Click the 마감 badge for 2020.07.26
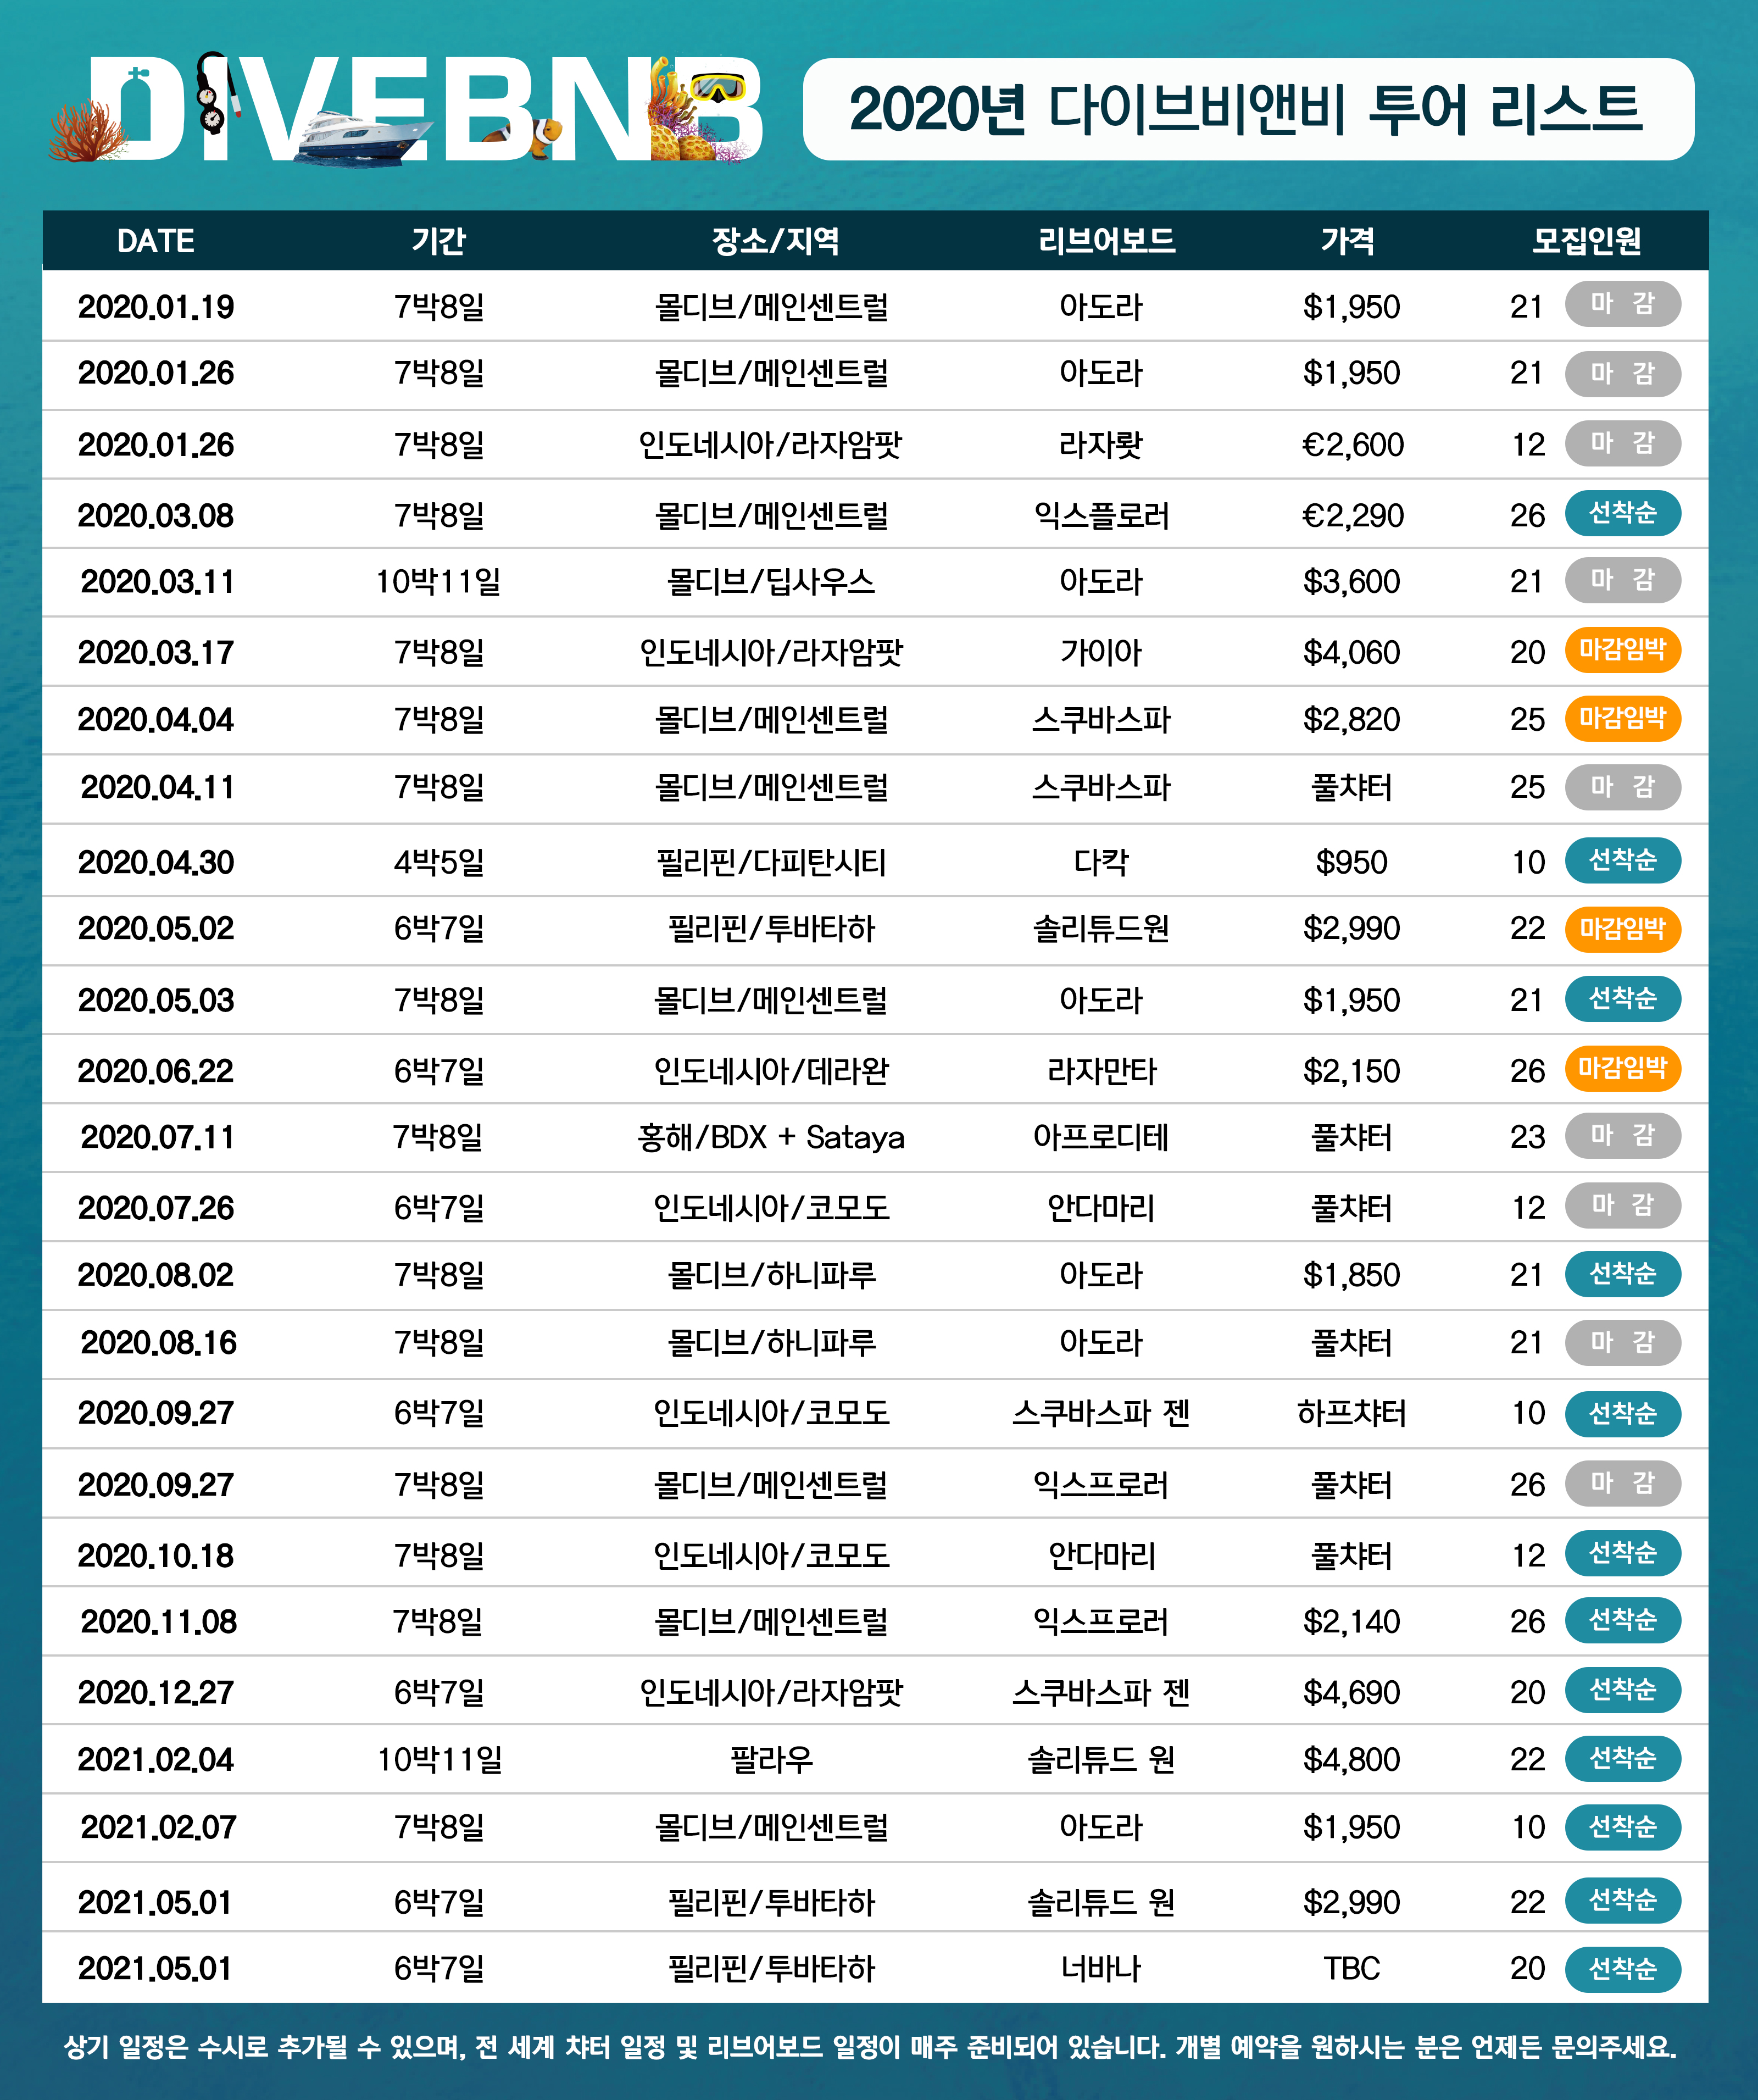The height and width of the screenshot is (2100, 1758). 1622,1206
